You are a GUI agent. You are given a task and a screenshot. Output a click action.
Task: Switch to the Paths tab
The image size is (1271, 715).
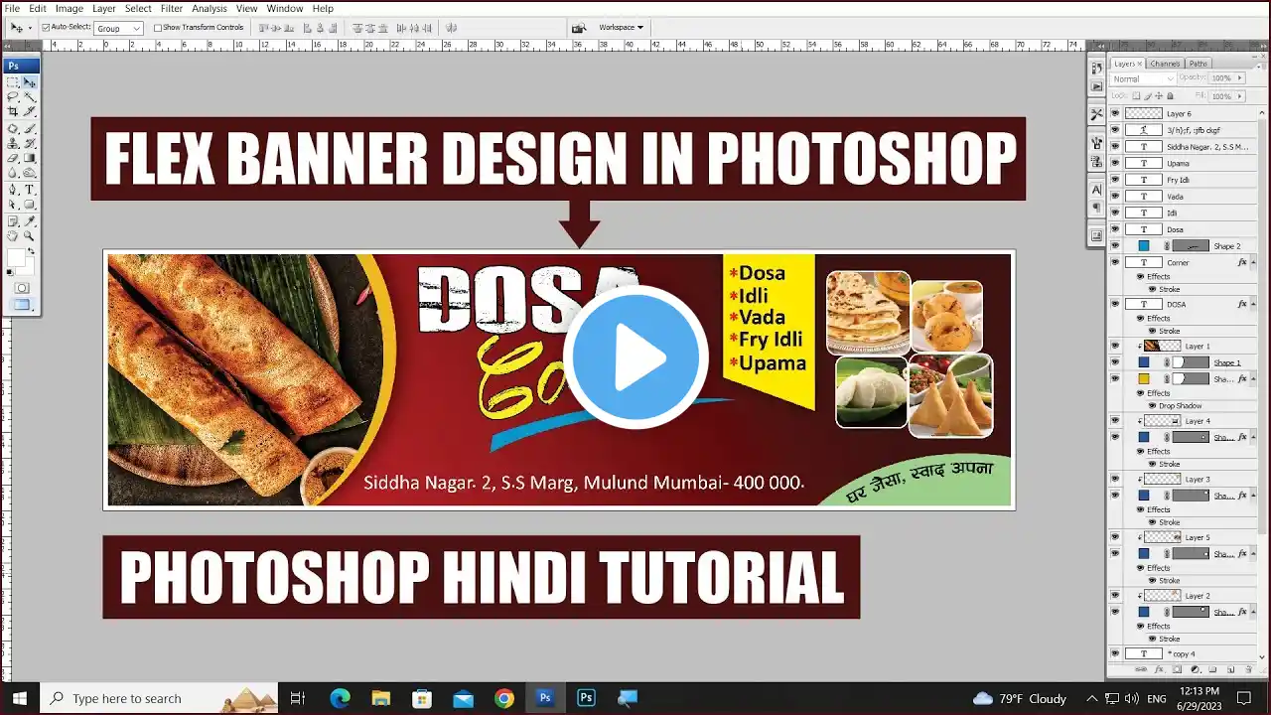click(x=1199, y=64)
